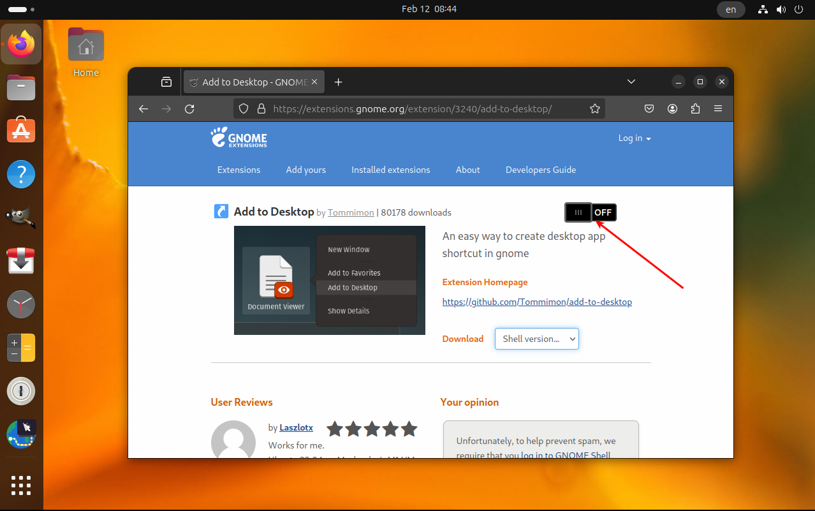Viewport: 815px width, 511px height.
Task: Open Firefox View beside the tab bar
Action: click(166, 82)
